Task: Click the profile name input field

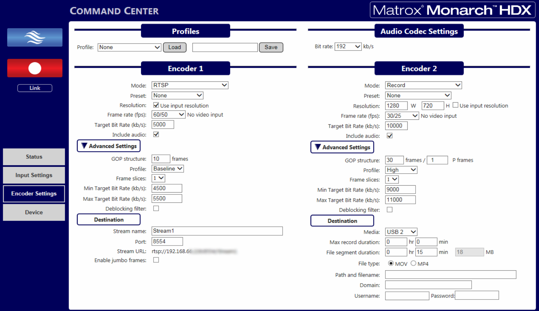Action: pyautogui.click(x=225, y=47)
